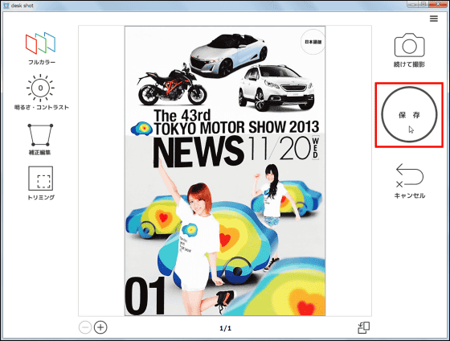Open 明るさ・コントラスト brightness adjustment
The image size is (450, 341).
click(x=40, y=88)
